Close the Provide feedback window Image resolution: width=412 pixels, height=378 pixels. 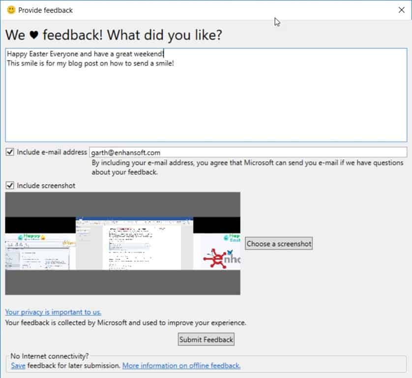[x=401, y=10]
